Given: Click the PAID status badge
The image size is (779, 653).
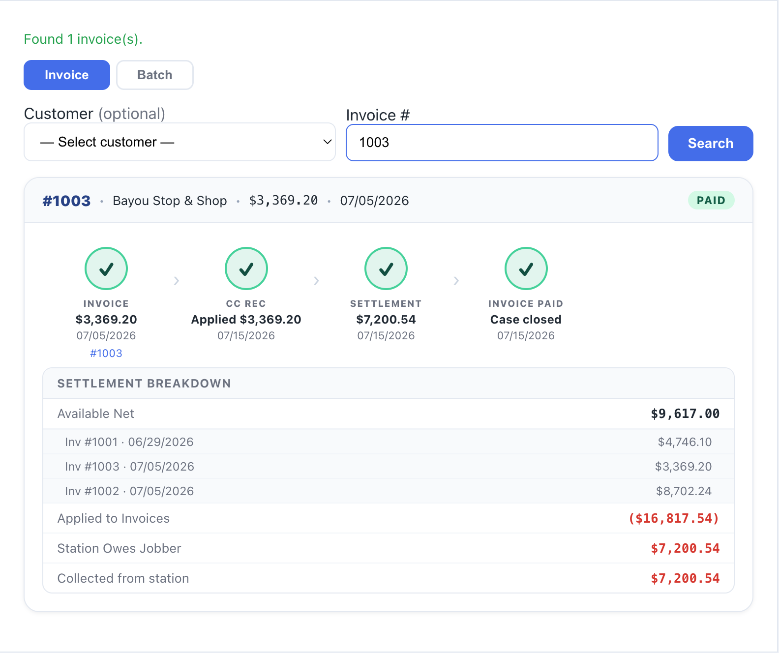Looking at the screenshot, I should (x=711, y=200).
